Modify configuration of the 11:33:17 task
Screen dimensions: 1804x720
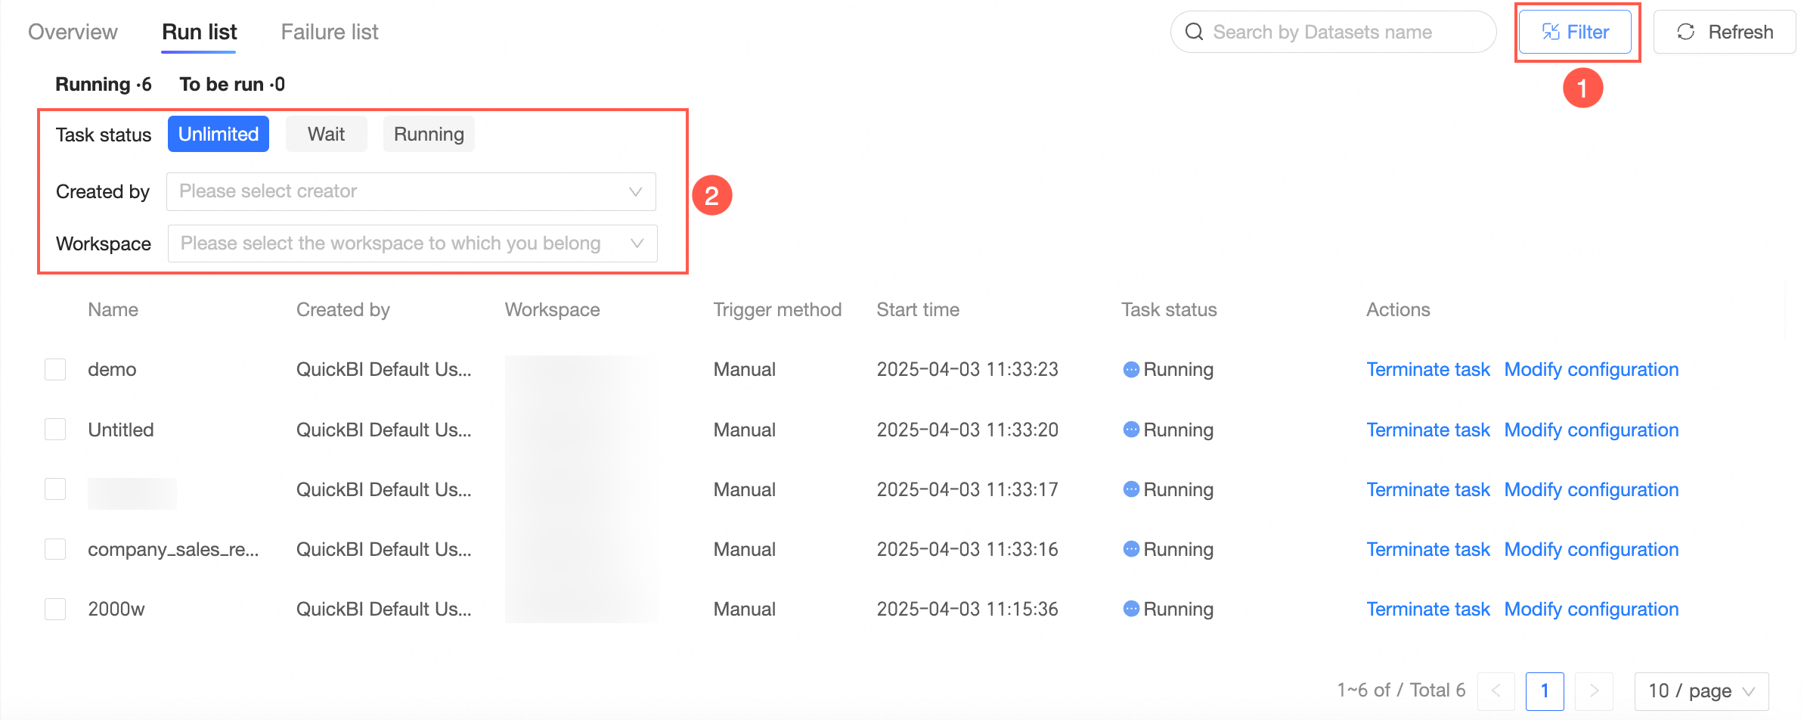(x=1592, y=489)
